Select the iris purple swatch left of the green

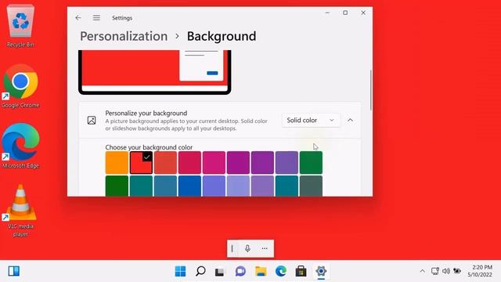click(287, 163)
